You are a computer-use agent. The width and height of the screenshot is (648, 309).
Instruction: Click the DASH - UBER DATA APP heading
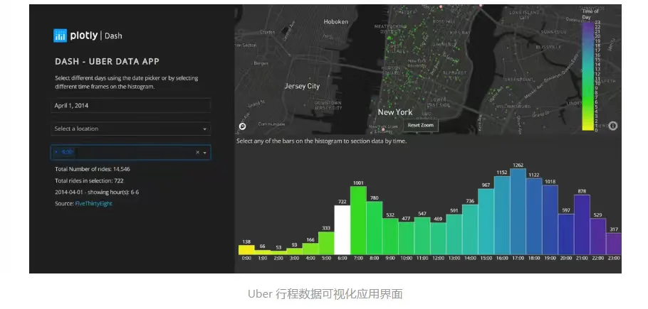(107, 61)
